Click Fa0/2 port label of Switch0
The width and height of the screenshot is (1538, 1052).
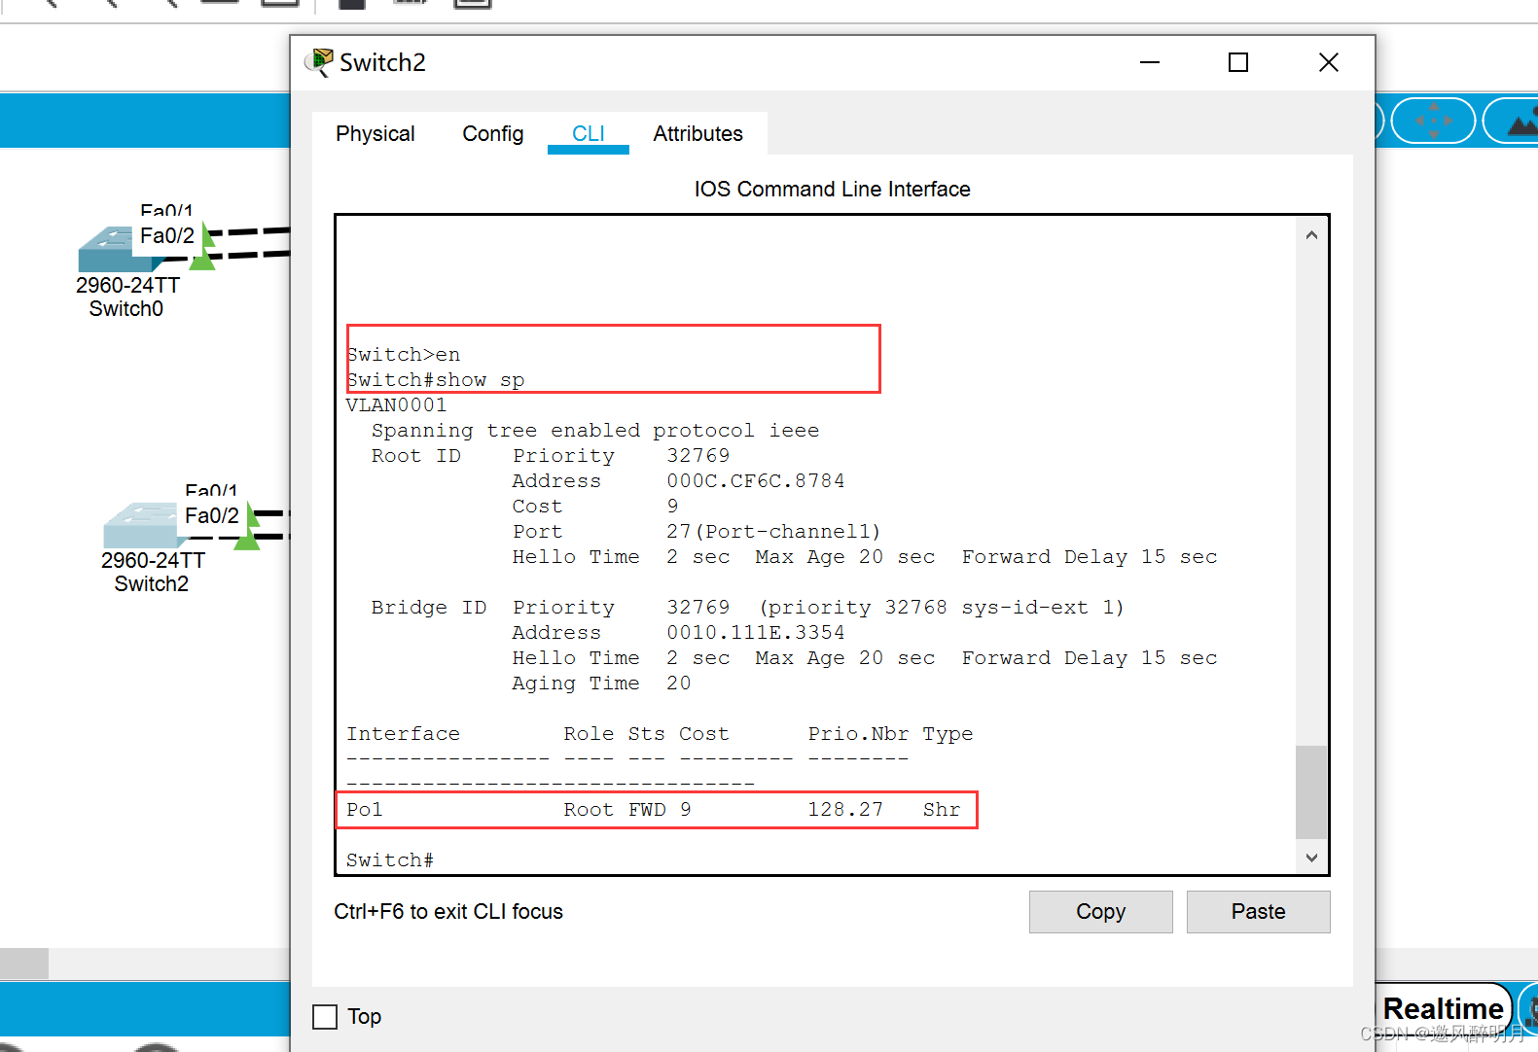(166, 235)
